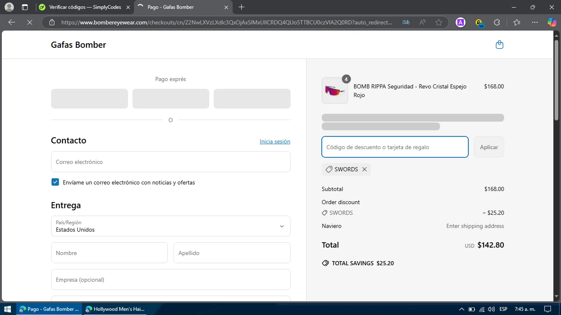Switch the ESP input language indicator
Image resolution: width=561 pixels, height=315 pixels.
(503, 309)
